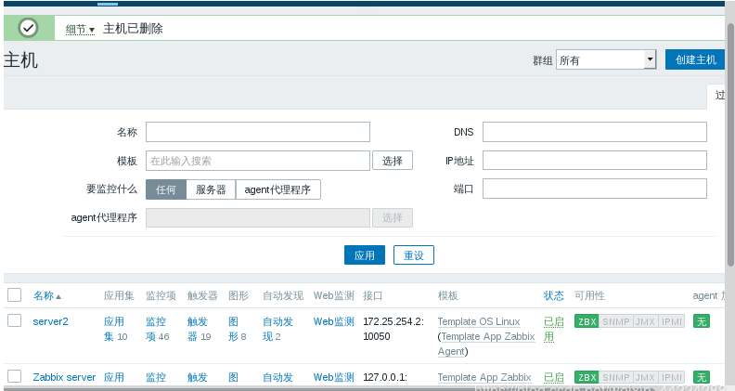Click the 主机已删除 message text

(x=133, y=29)
